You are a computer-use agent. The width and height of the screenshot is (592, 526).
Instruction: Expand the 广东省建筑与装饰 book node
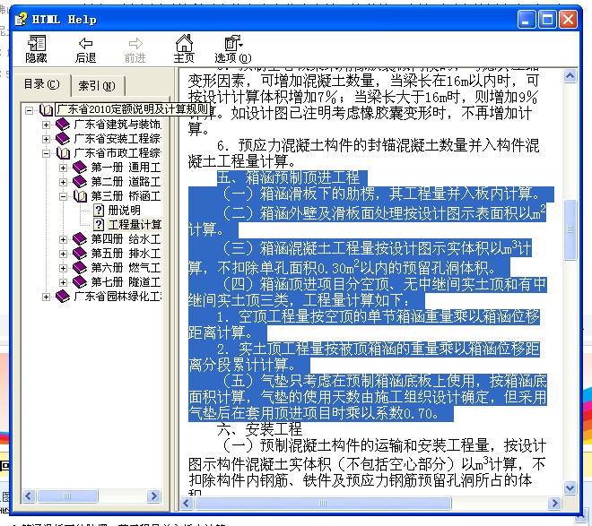[46, 125]
